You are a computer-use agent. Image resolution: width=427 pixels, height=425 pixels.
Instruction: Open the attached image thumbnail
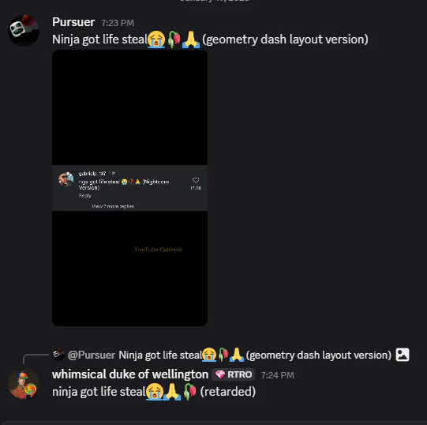click(129, 188)
